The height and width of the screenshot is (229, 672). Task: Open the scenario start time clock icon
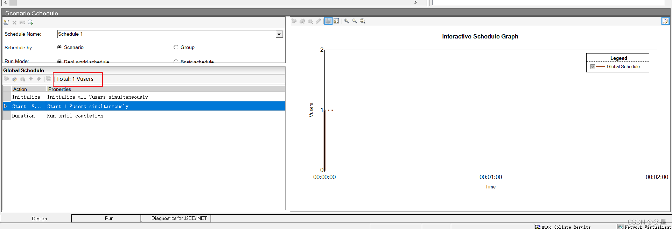(x=30, y=22)
